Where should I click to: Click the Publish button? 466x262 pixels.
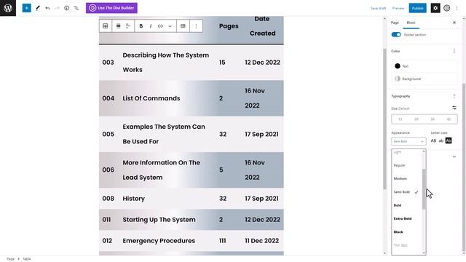click(417, 8)
